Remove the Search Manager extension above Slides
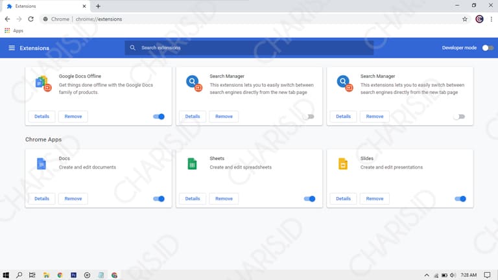This screenshot has height=280, width=498. click(375, 117)
